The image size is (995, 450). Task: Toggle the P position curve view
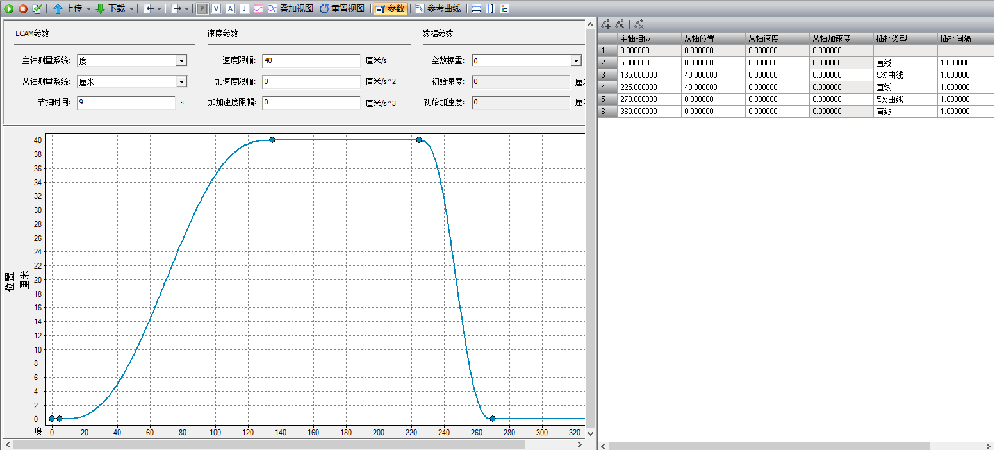[x=202, y=9]
